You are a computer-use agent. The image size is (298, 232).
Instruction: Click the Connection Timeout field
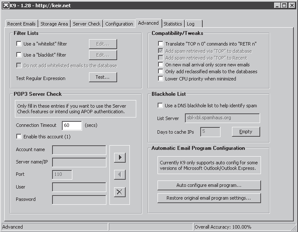72,126
